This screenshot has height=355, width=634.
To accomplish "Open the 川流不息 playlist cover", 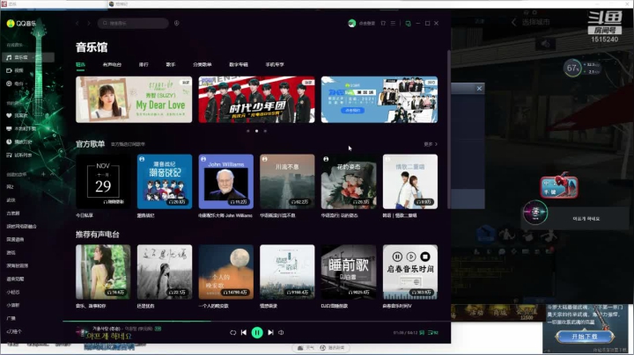I will [287, 182].
